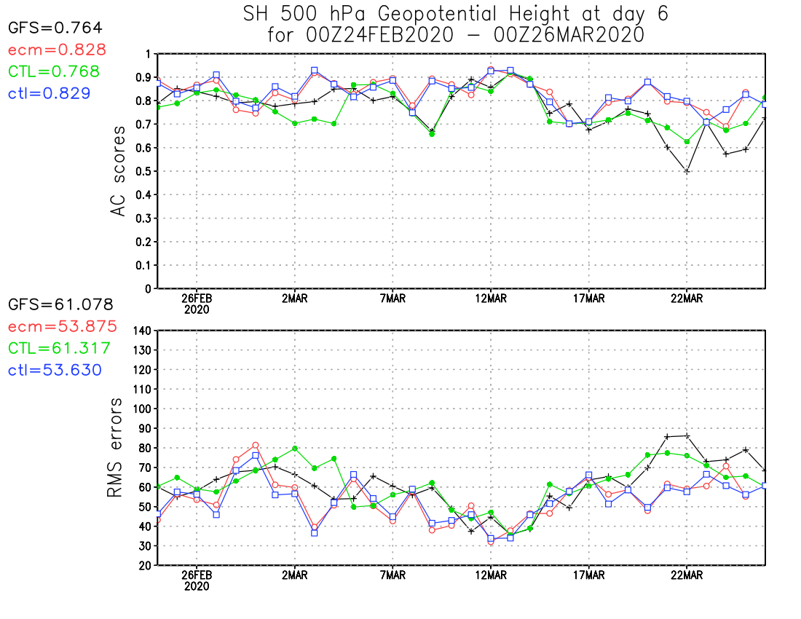Click the "RMS errors" vertical axis label
The width and height of the screenshot is (801, 619).
point(114,448)
